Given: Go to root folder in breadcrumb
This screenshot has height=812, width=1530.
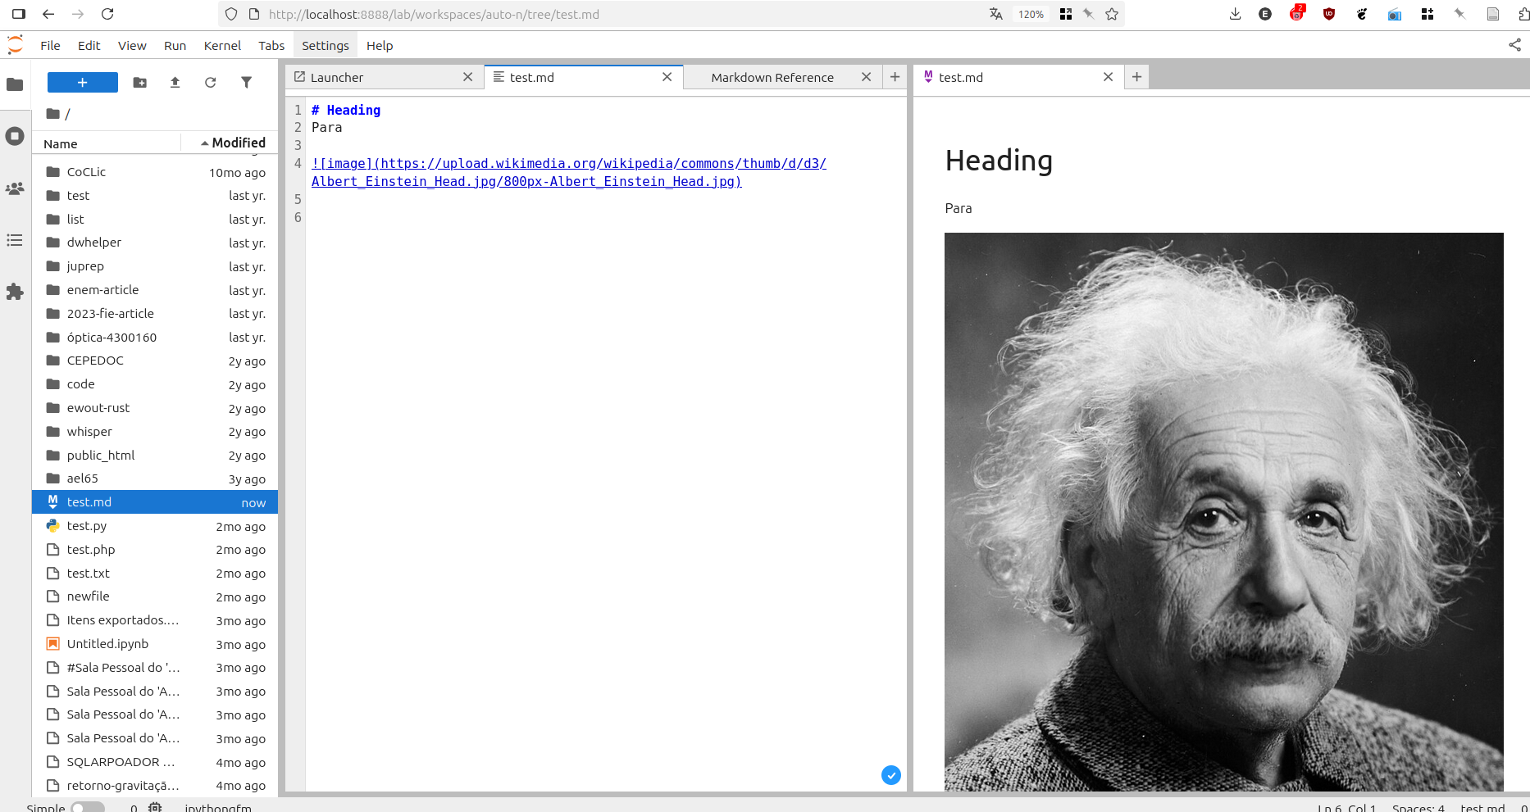Looking at the screenshot, I should coord(53,114).
